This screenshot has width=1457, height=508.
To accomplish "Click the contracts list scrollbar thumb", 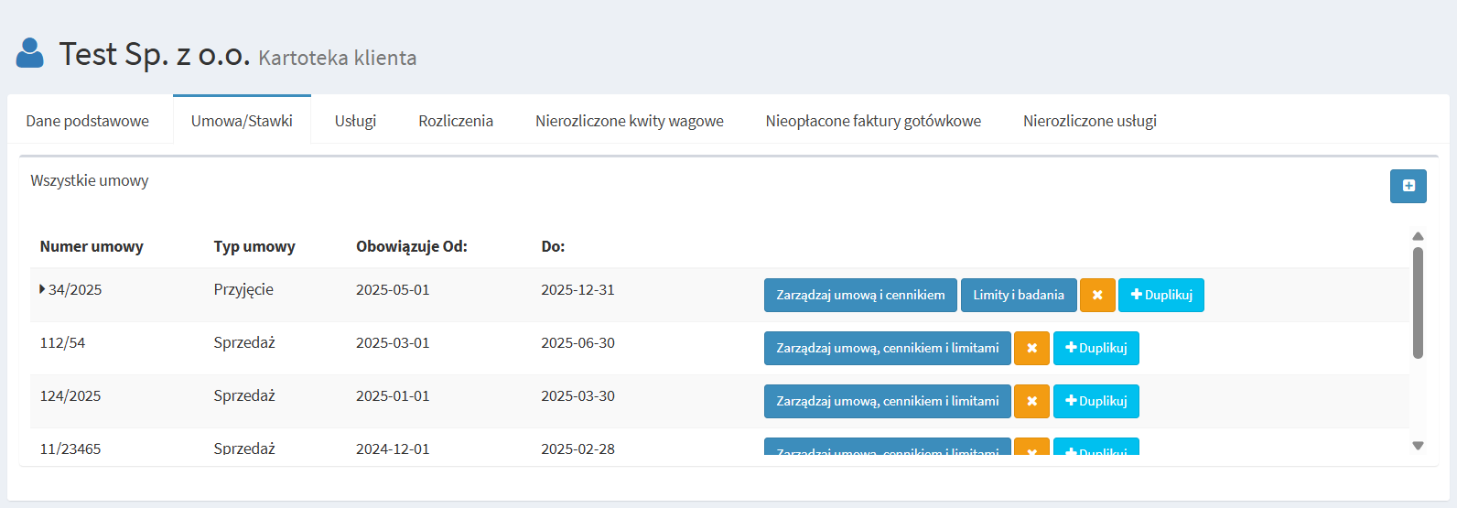I will click(1418, 302).
